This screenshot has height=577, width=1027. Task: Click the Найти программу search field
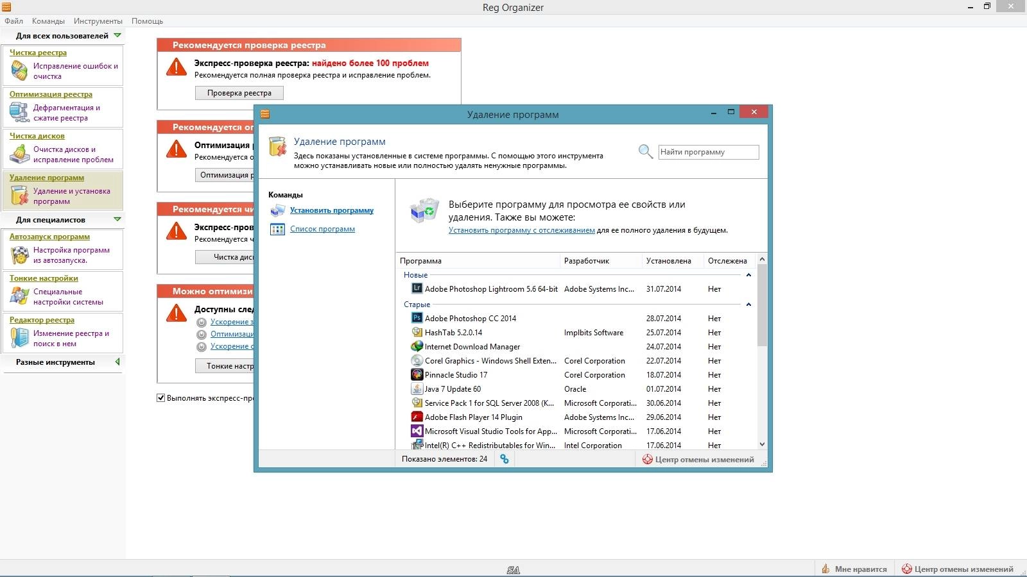click(709, 152)
